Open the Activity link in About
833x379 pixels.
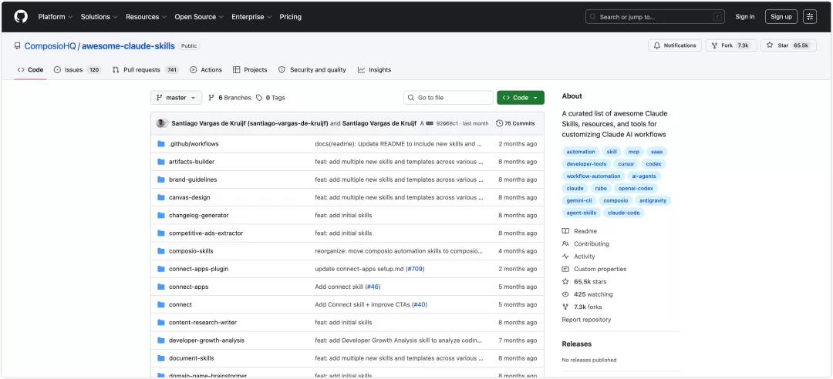[578, 257]
